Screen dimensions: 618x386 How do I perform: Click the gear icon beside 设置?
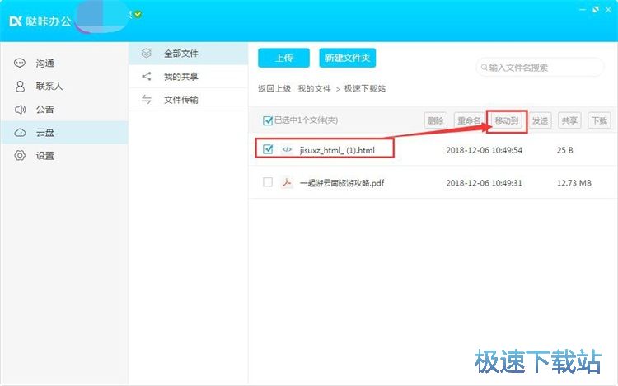pyautogui.click(x=20, y=156)
